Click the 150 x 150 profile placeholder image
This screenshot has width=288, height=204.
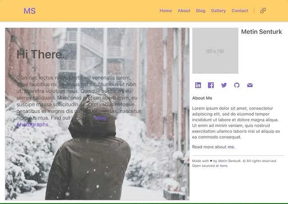(x=215, y=51)
